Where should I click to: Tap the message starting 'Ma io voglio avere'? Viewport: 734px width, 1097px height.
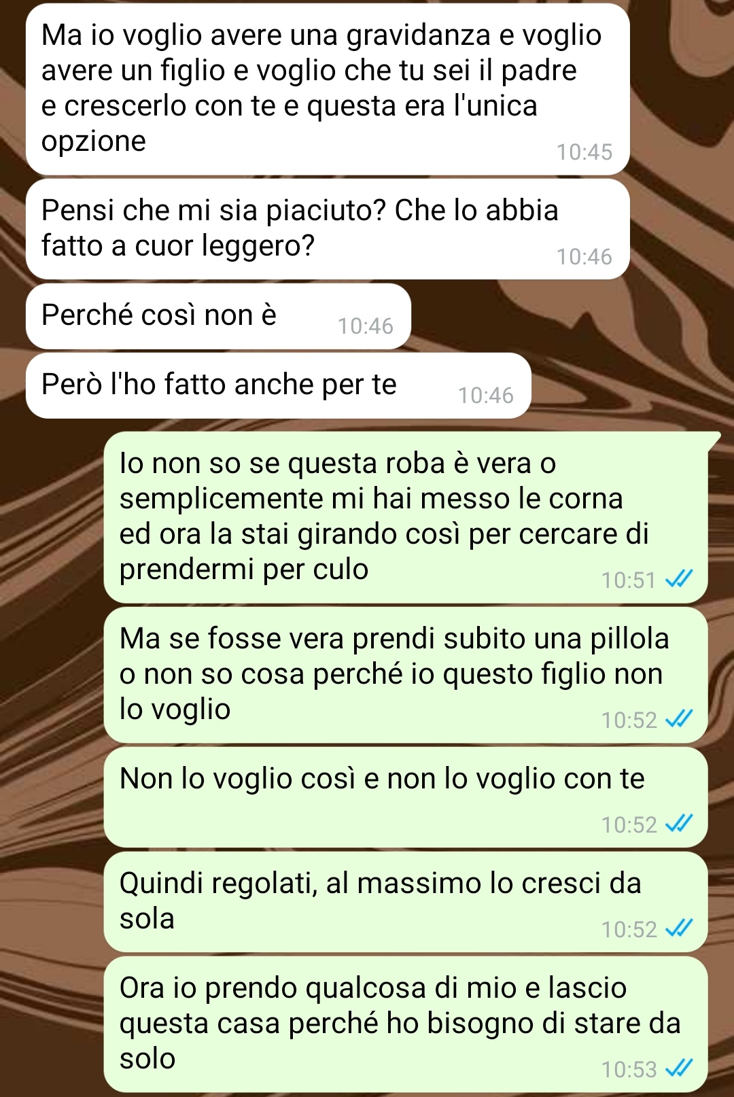328,89
